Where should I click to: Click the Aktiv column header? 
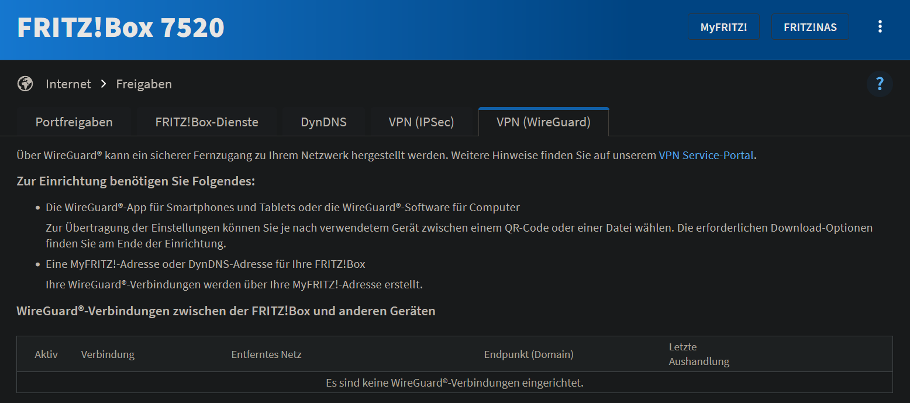coord(46,354)
